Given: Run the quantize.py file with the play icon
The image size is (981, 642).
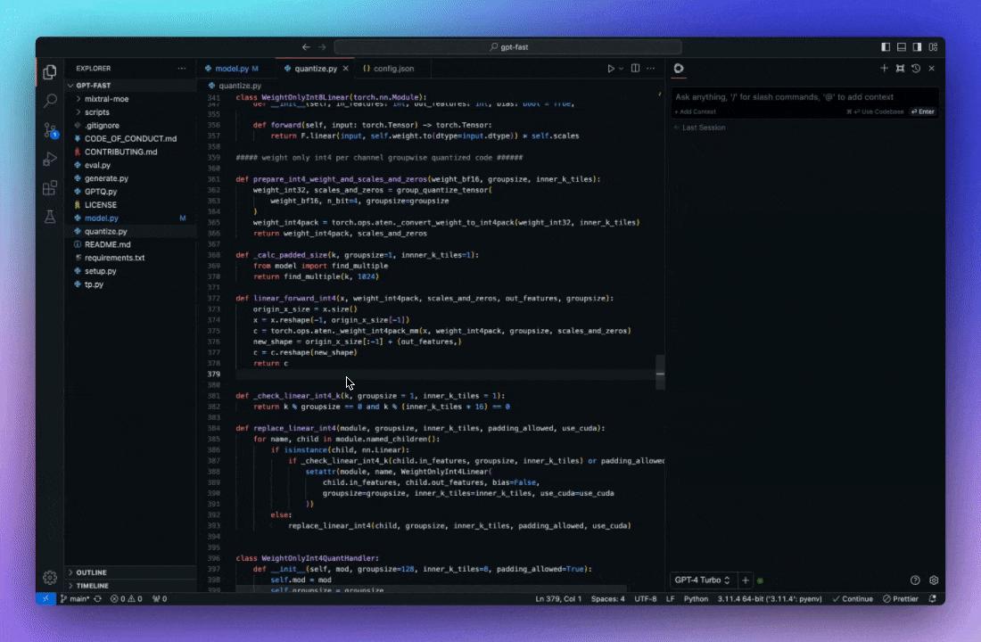Looking at the screenshot, I should tap(611, 68).
